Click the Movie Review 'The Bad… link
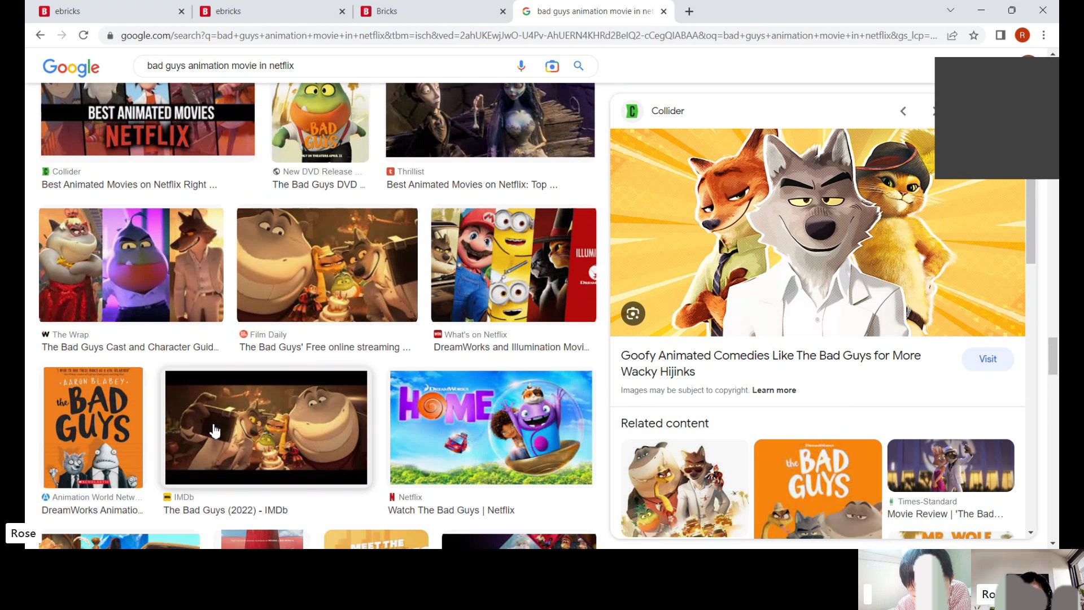The image size is (1084, 610). point(945,514)
